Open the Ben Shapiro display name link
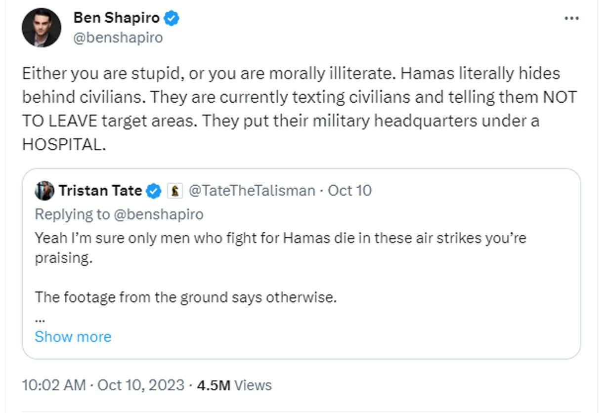Image resolution: width=610 pixels, height=413 pixels. coord(116,18)
